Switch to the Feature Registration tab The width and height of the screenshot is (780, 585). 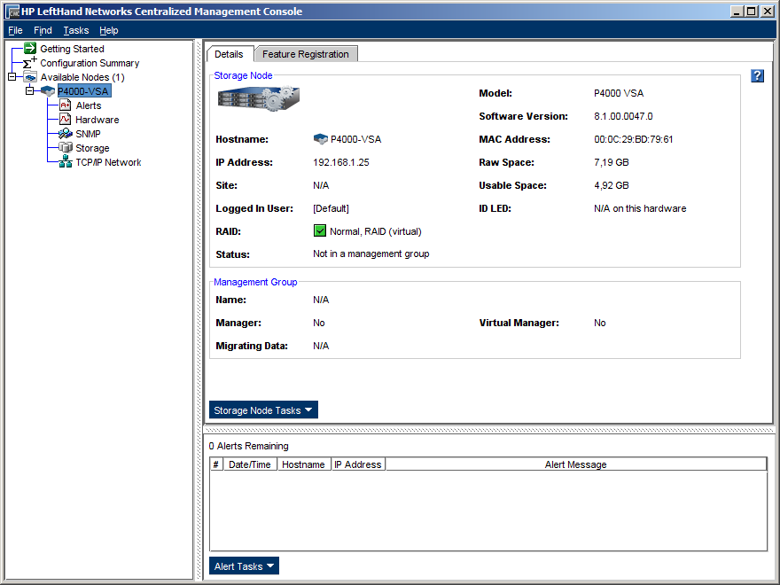tap(306, 54)
